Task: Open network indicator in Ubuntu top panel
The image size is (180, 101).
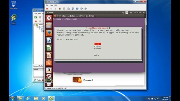Action: [x=123, y=12]
